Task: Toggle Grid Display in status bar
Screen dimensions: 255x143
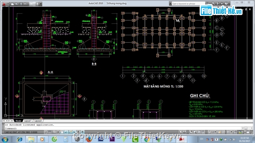Action: pyautogui.click(x=49, y=132)
